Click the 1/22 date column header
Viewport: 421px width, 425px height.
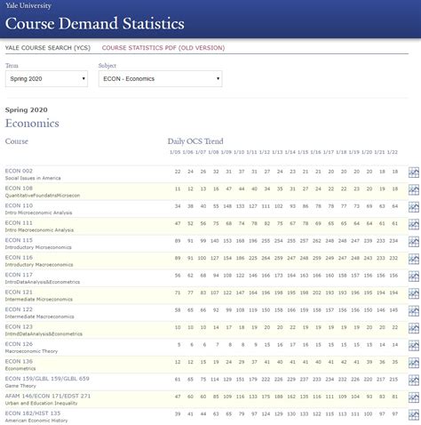393,152
